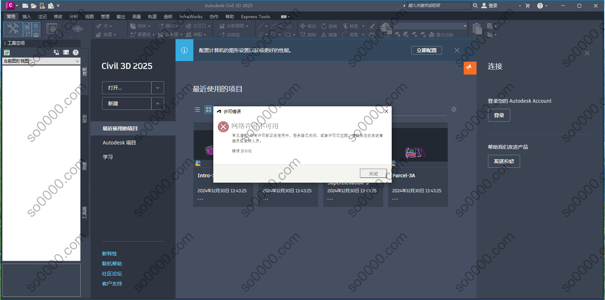The height and width of the screenshot is (300, 605).
Task: Switch recent projects to grid view
Action: coord(209,110)
